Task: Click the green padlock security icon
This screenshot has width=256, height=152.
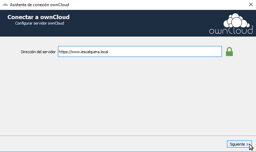Action: click(229, 52)
